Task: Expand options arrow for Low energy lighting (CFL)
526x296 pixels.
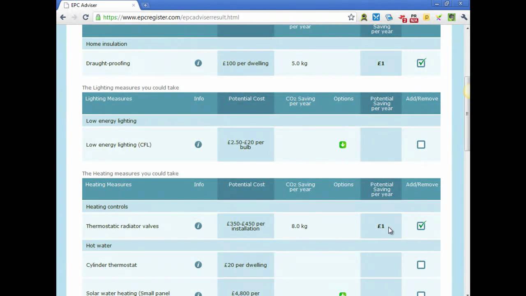Action: pos(343,145)
